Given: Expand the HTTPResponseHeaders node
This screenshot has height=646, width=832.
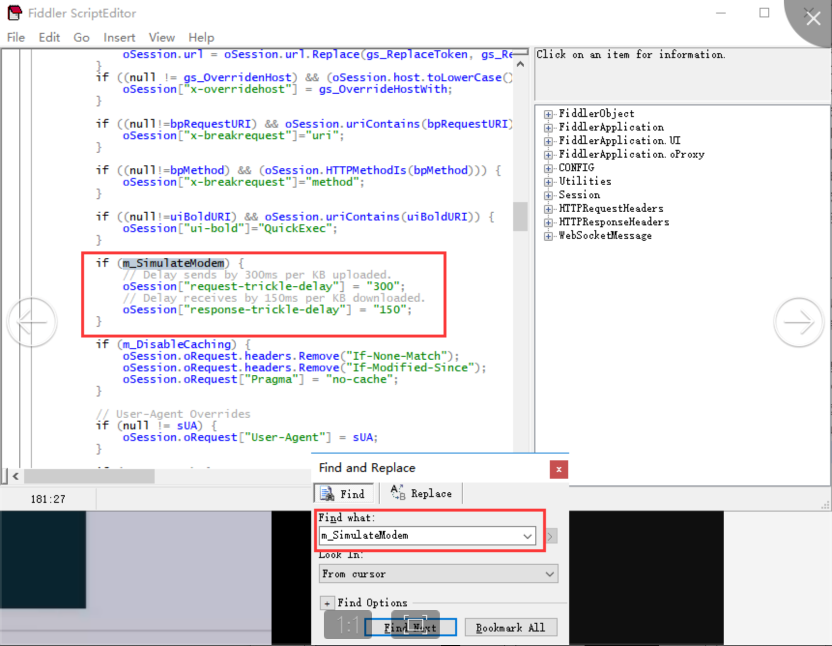Looking at the screenshot, I should coord(548,222).
